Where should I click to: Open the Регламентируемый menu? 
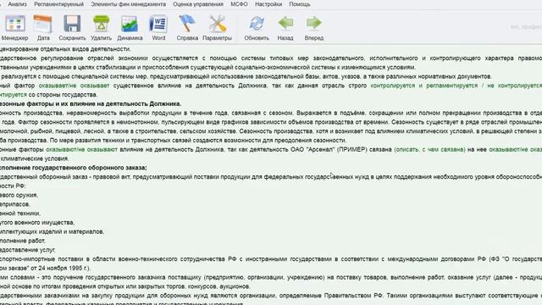pos(58,4)
